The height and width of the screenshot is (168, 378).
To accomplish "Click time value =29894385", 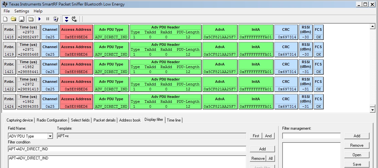I will (x=28, y=107).
